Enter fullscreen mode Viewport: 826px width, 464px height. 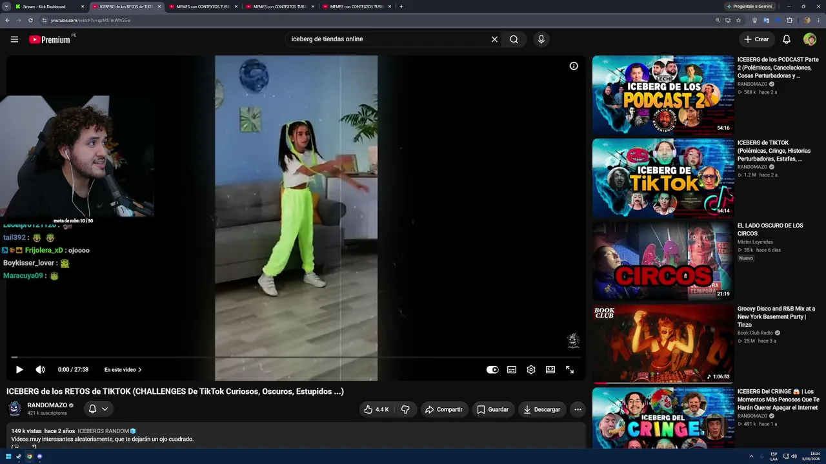(570, 370)
